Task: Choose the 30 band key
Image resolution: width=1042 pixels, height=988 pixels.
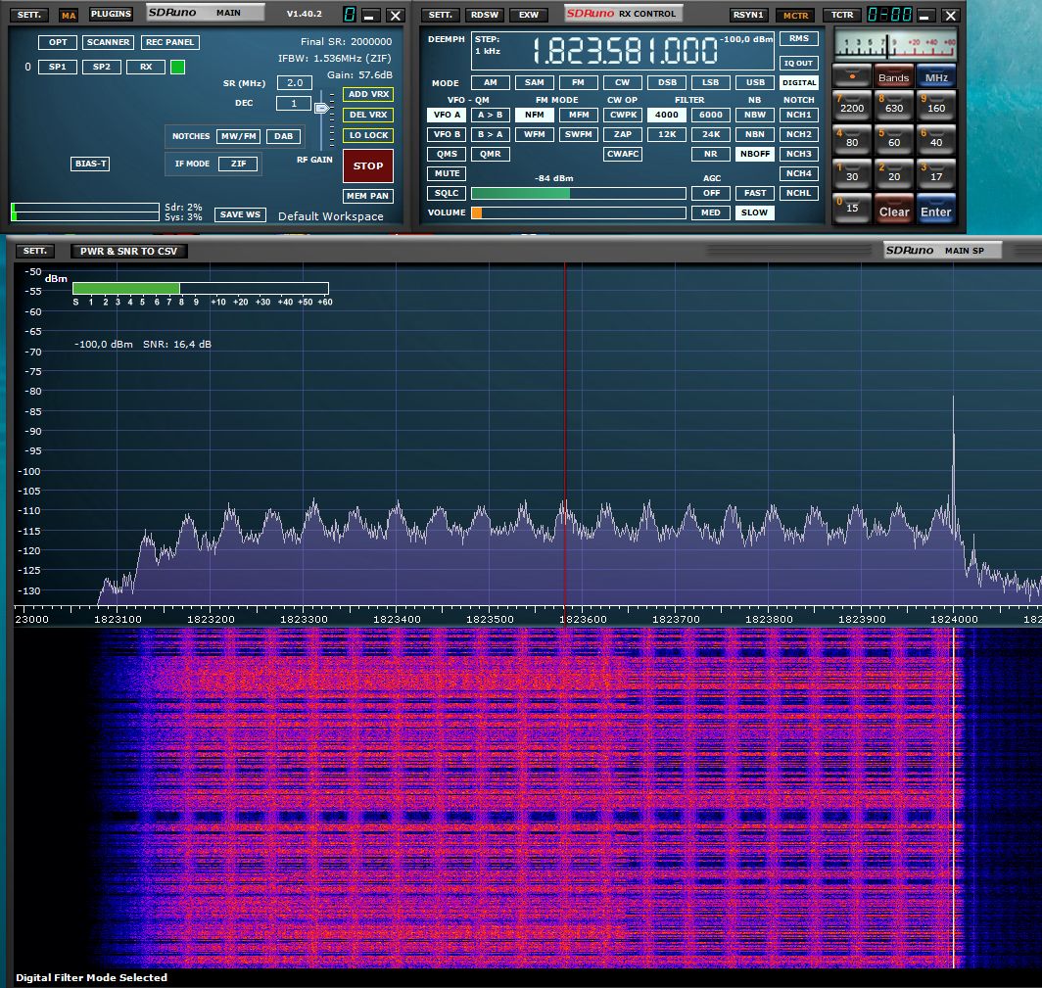Action: tap(852, 174)
